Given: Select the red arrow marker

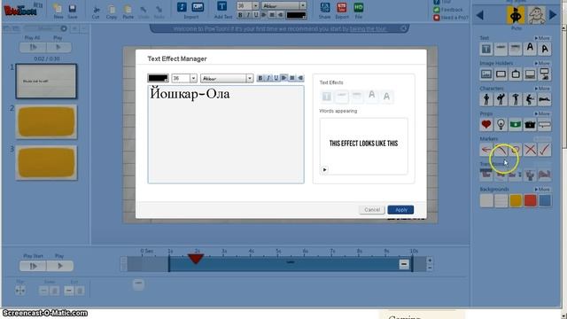Looking at the screenshot, I should pyautogui.click(x=486, y=150).
